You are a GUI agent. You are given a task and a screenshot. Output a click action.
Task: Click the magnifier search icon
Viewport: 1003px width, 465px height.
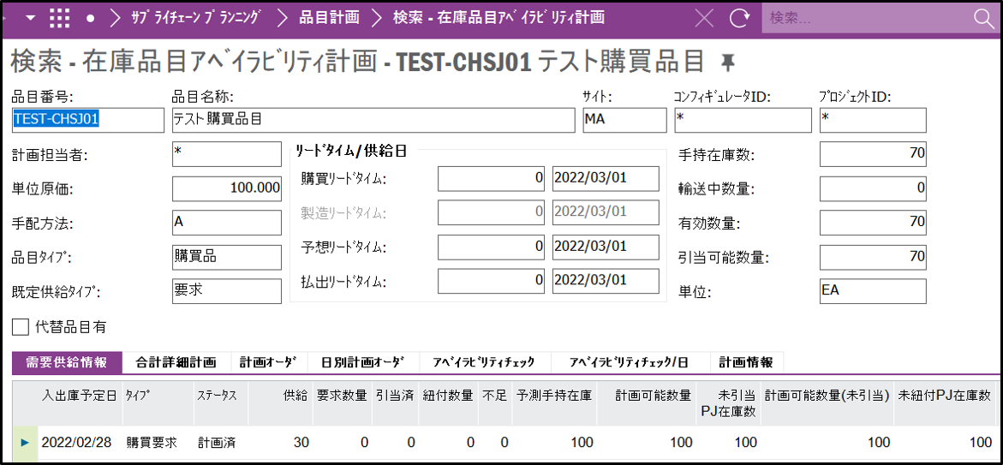[983, 18]
